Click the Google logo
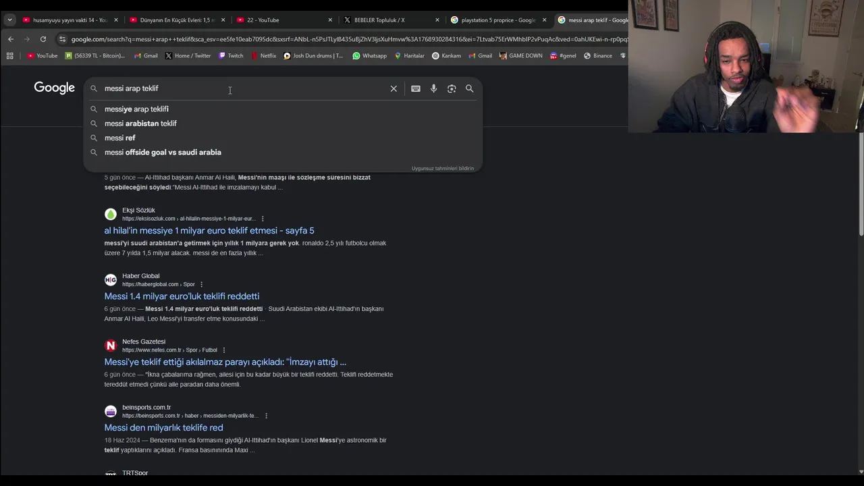Screen dimensions: 864x486 pyautogui.click(x=55, y=88)
